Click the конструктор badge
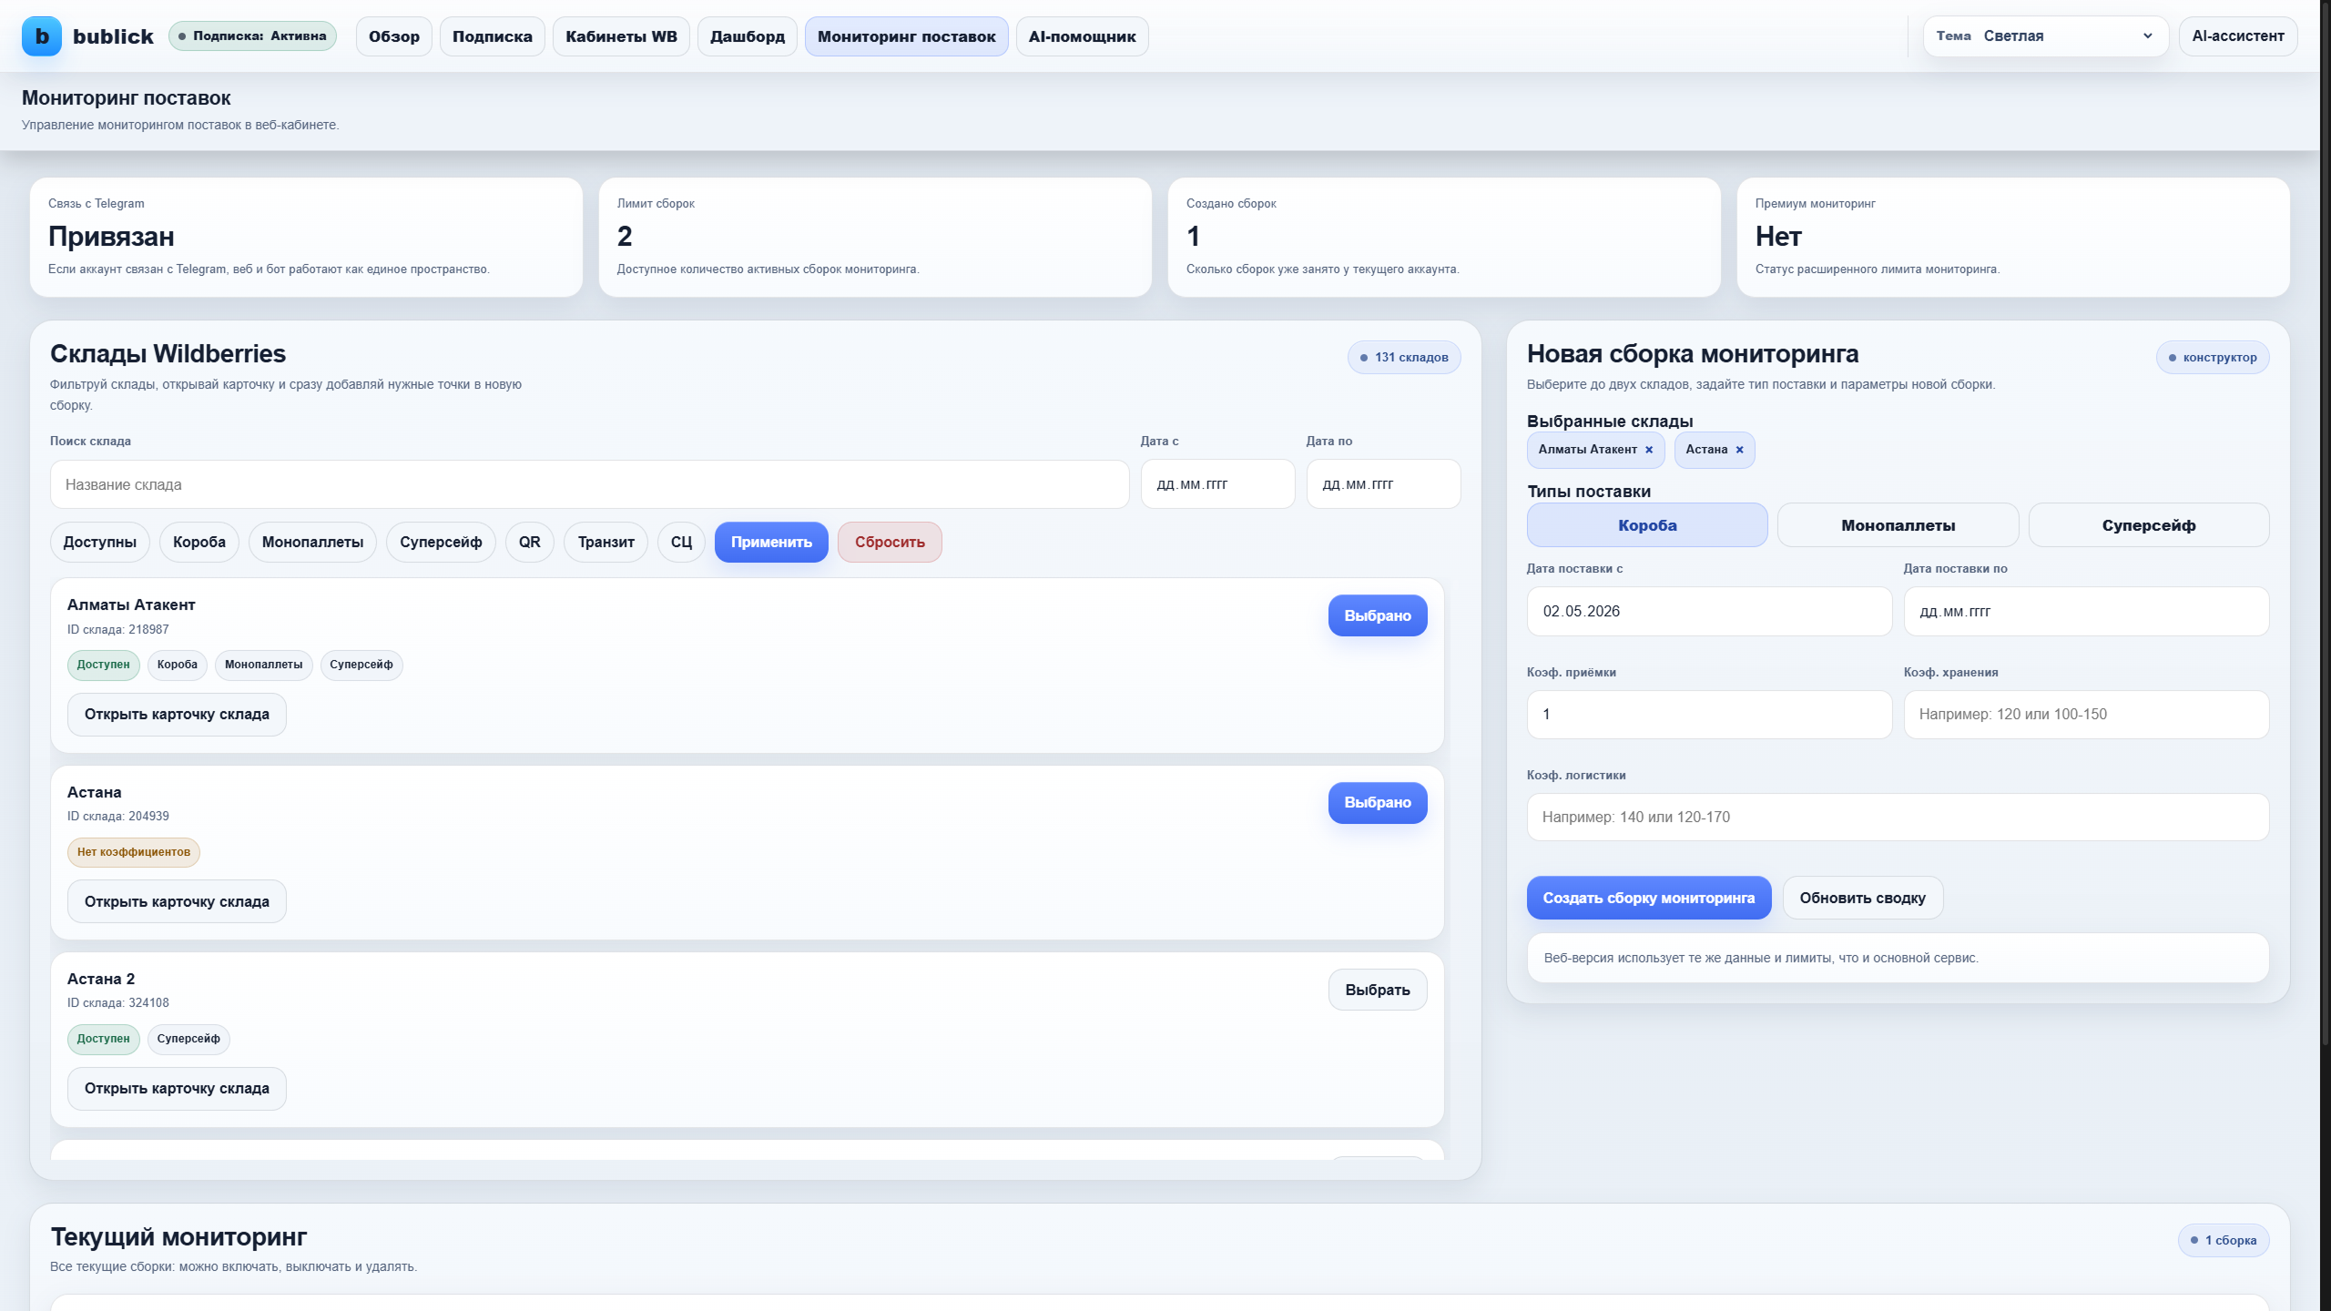The height and width of the screenshot is (1311, 2331). click(2213, 358)
